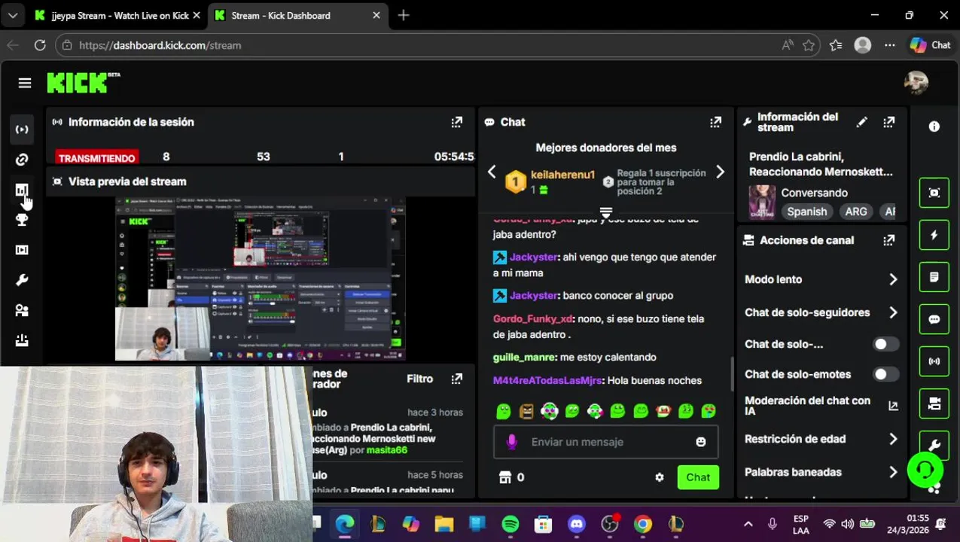This screenshot has height=542, width=960.
Task: Open the Kick hamburger menu
Action: 25,84
